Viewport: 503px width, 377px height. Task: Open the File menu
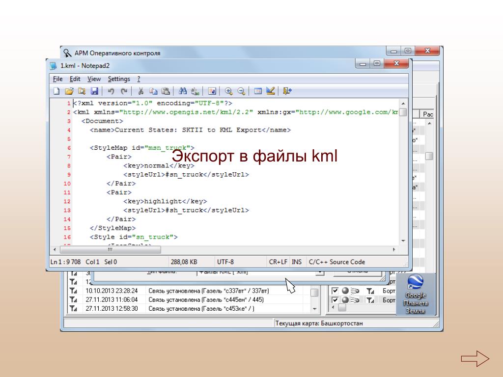point(58,79)
